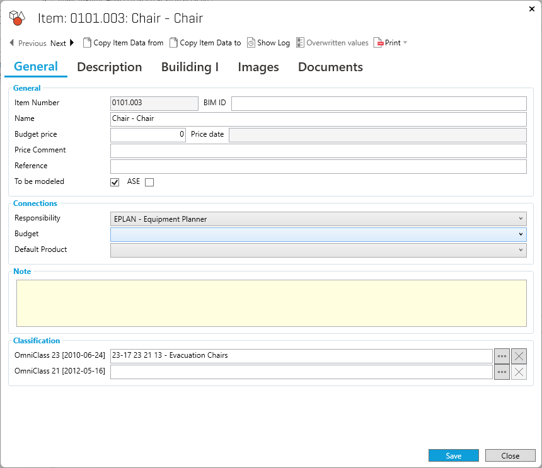This screenshot has height=468, width=542.
Task: Click the Save button
Action: [453, 456]
